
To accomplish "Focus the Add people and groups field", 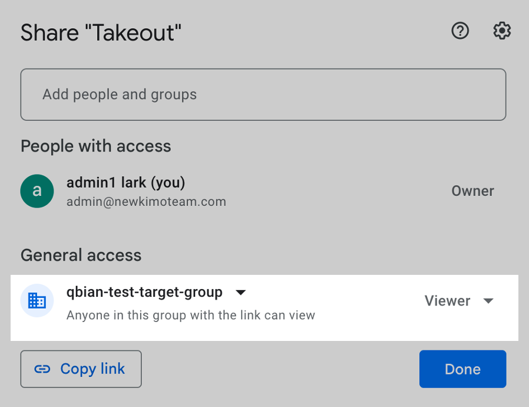I will pyautogui.click(x=263, y=95).
